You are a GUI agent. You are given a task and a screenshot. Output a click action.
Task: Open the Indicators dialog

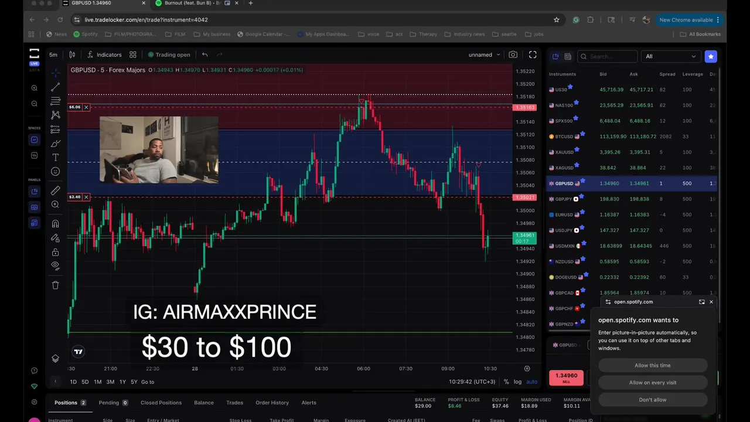click(104, 55)
